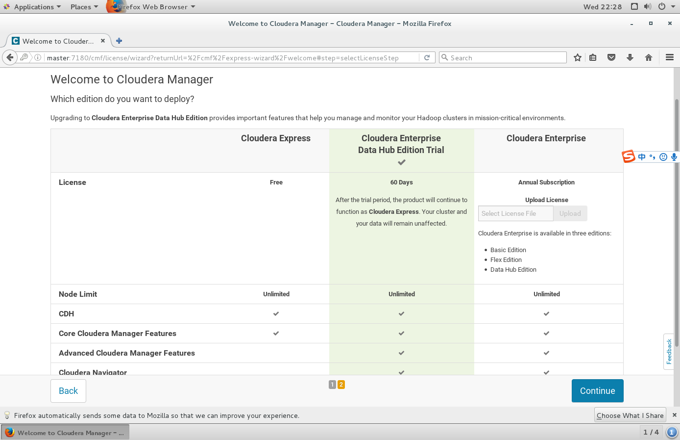Image resolution: width=680 pixels, height=440 pixels.
Task: Click the Basic Edition list item
Action: click(508, 250)
